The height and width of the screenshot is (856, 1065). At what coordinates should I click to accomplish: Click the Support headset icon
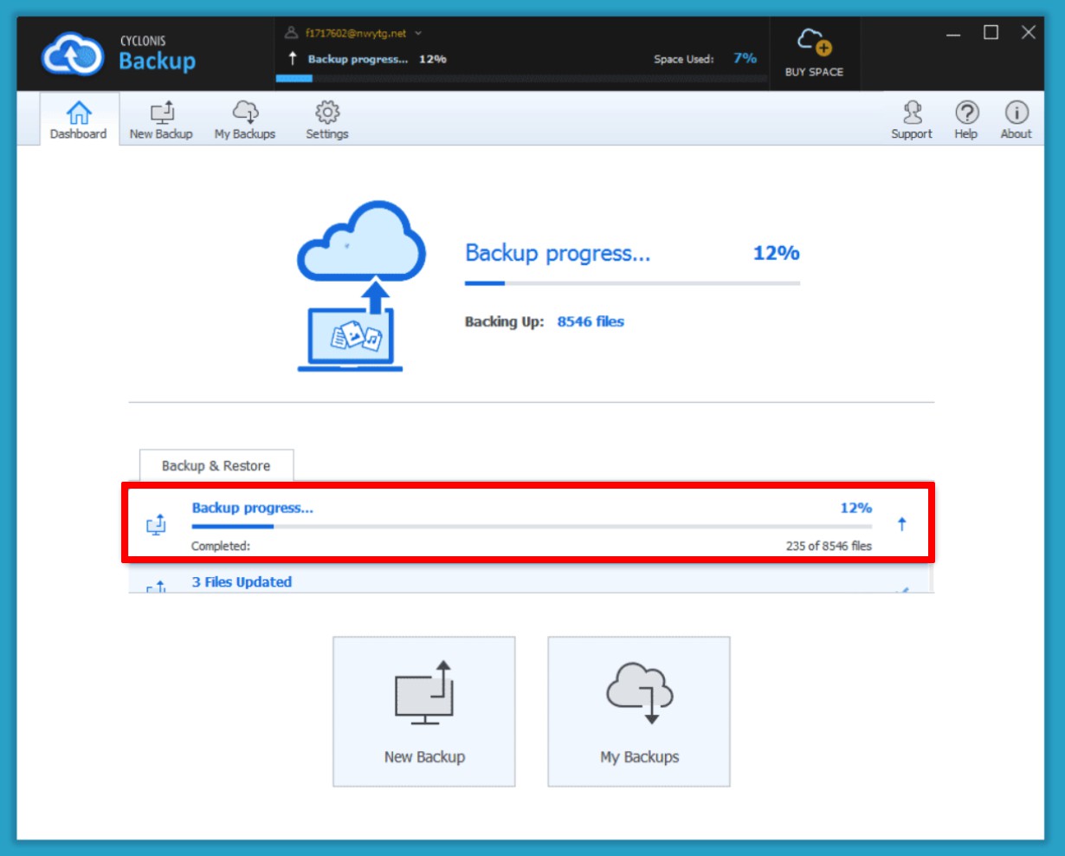912,113
